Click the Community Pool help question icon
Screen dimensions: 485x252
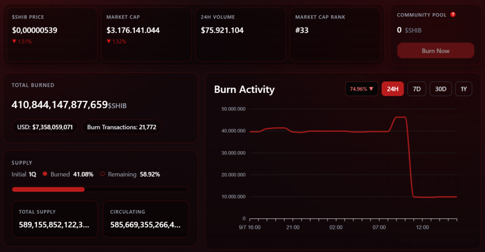coord(453,15)
